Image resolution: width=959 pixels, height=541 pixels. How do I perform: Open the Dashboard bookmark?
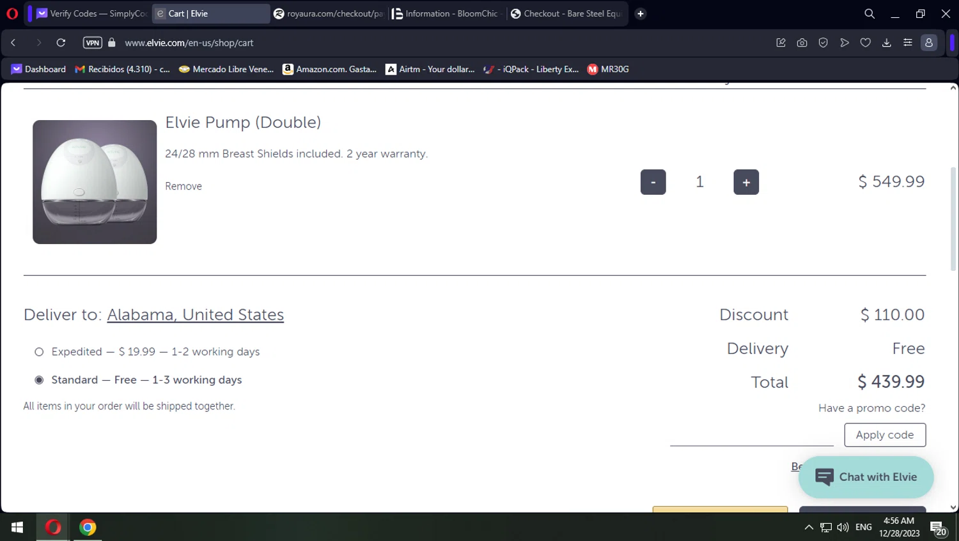tap(39, 69)
